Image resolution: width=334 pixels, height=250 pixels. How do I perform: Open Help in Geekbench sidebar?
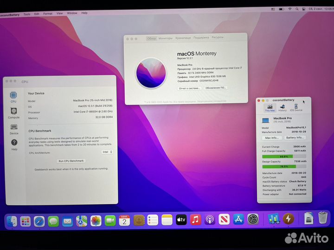tap(14, 145)
